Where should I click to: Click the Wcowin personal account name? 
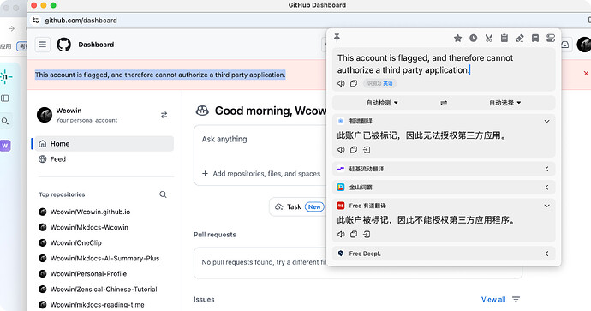point(69,111)
